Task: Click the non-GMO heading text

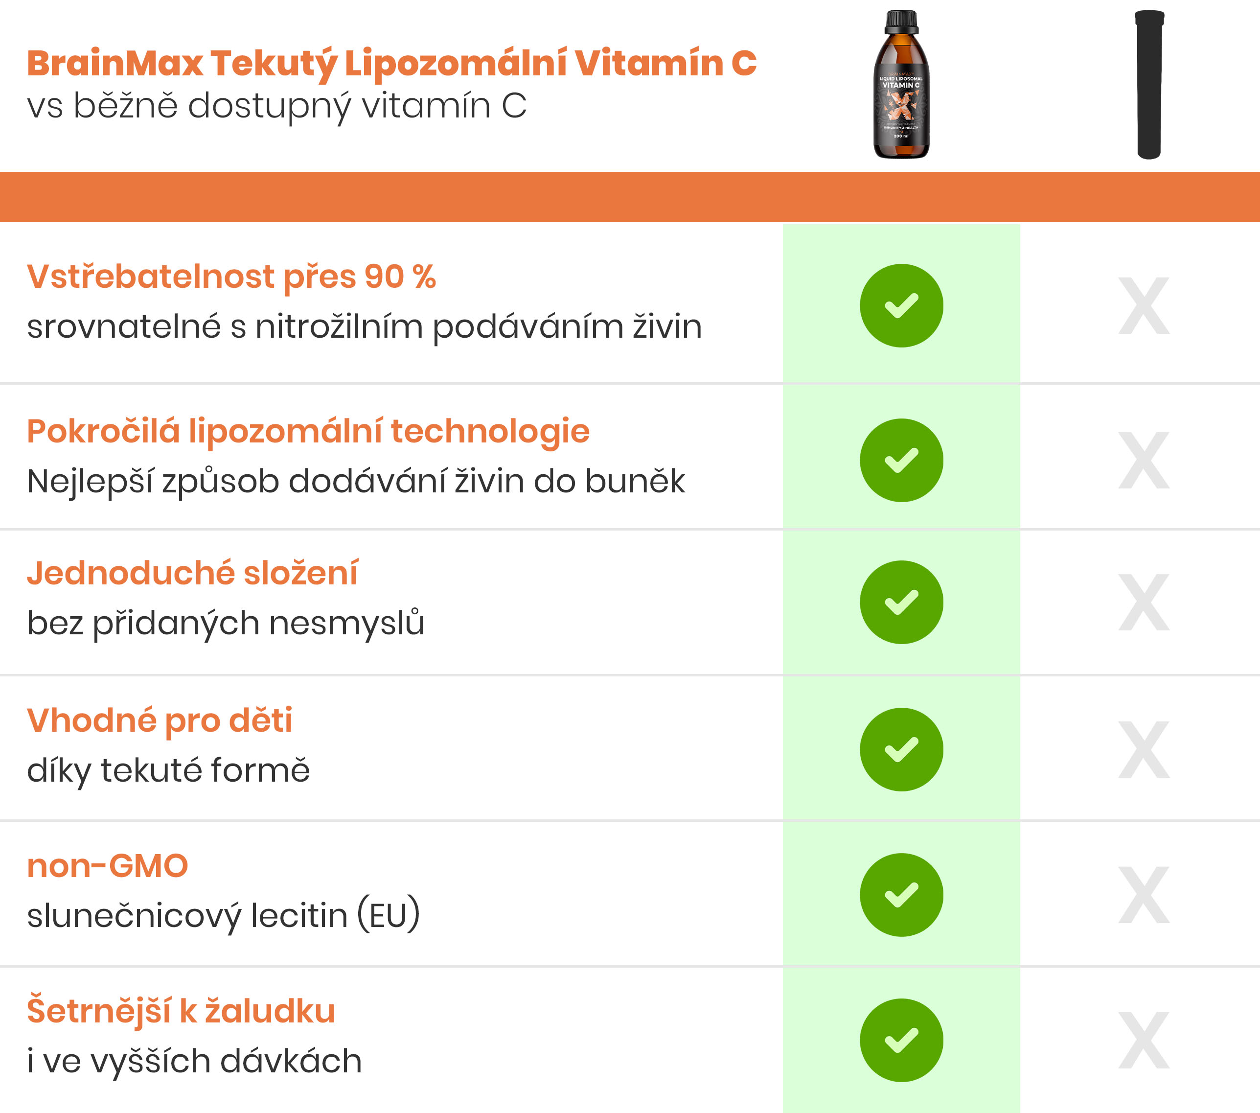Action: click(107, 865)
